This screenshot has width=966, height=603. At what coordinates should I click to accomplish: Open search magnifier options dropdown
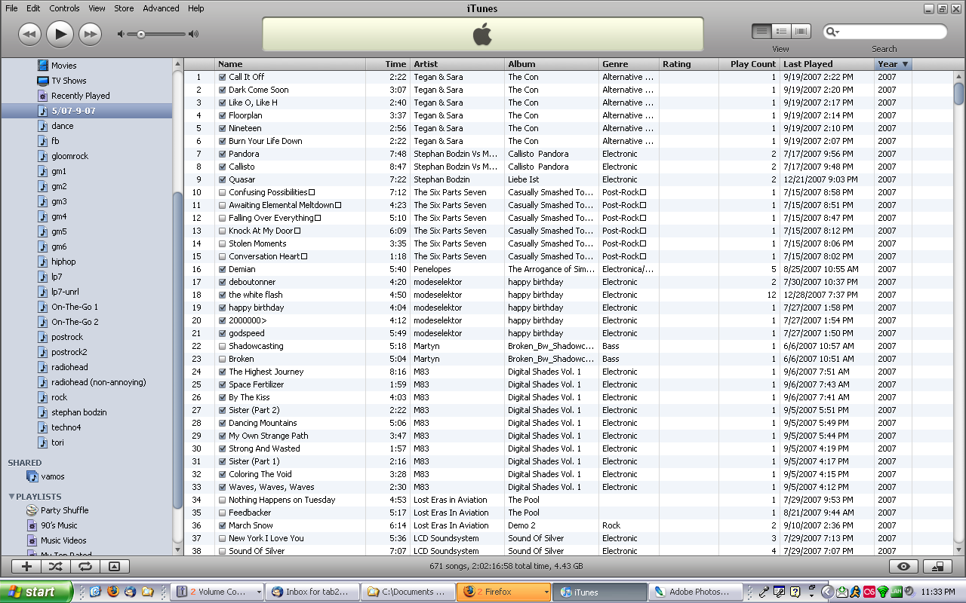(x=832, y=32)
